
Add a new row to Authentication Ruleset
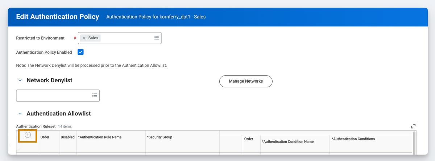click(28, 135)
